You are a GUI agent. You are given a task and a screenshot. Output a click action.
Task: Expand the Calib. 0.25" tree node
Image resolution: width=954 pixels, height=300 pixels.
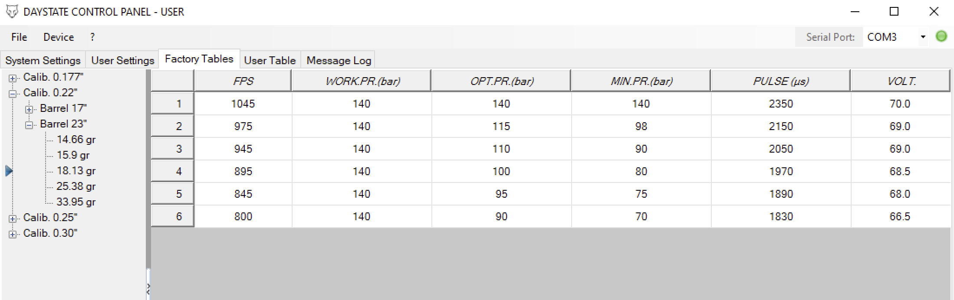coord(13,219)
